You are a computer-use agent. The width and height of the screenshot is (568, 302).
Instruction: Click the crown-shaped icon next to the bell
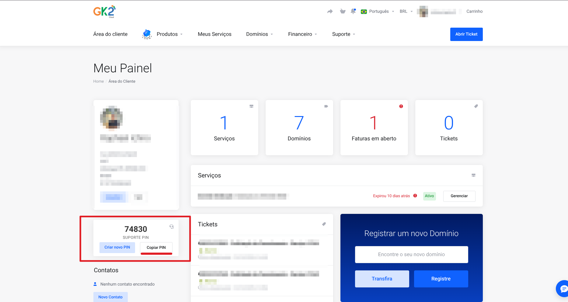pyautogui.click(x=343, y=12)
